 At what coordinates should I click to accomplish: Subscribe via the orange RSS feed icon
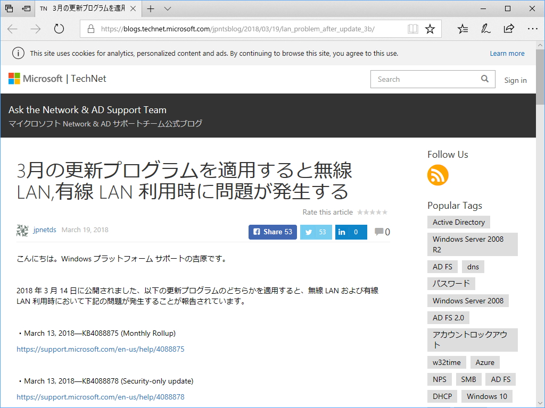(437, 175)
